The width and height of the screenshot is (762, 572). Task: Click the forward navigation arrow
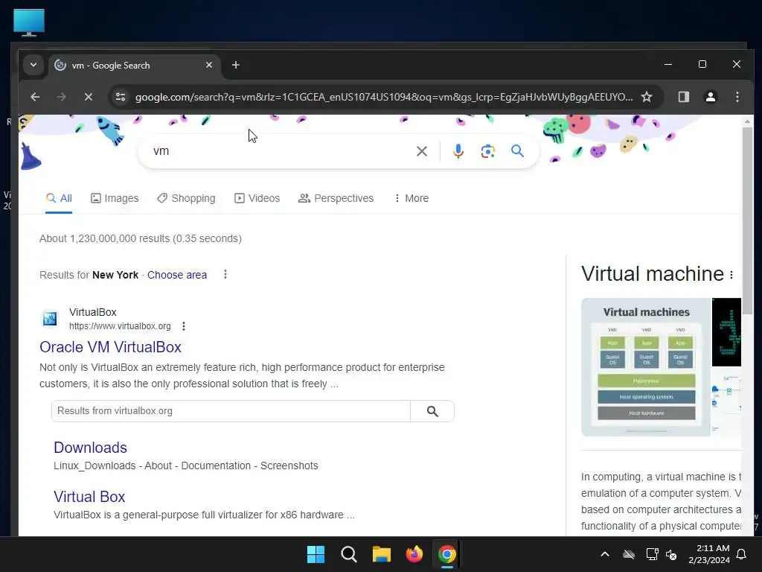[x=61, y=97]
